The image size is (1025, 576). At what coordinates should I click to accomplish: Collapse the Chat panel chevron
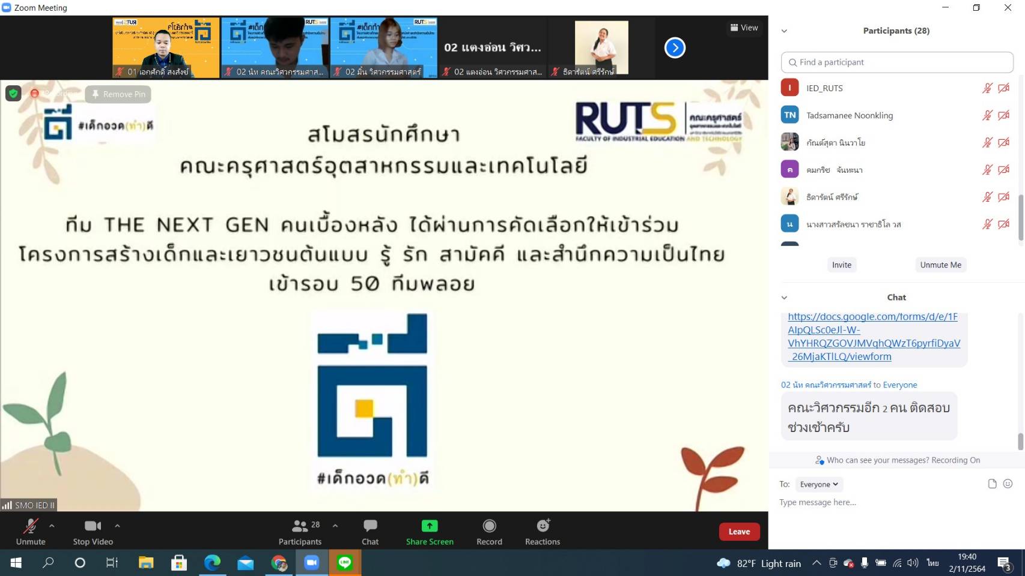784,298
